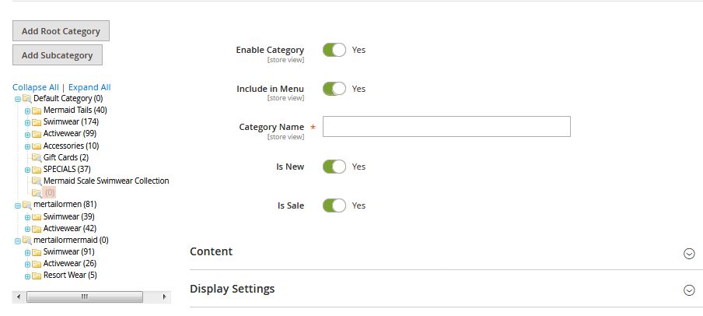The width and height of the screenshot is (703, 316).
Task: Click the Gift Cards folder icon
Action: tap(37, 158)
